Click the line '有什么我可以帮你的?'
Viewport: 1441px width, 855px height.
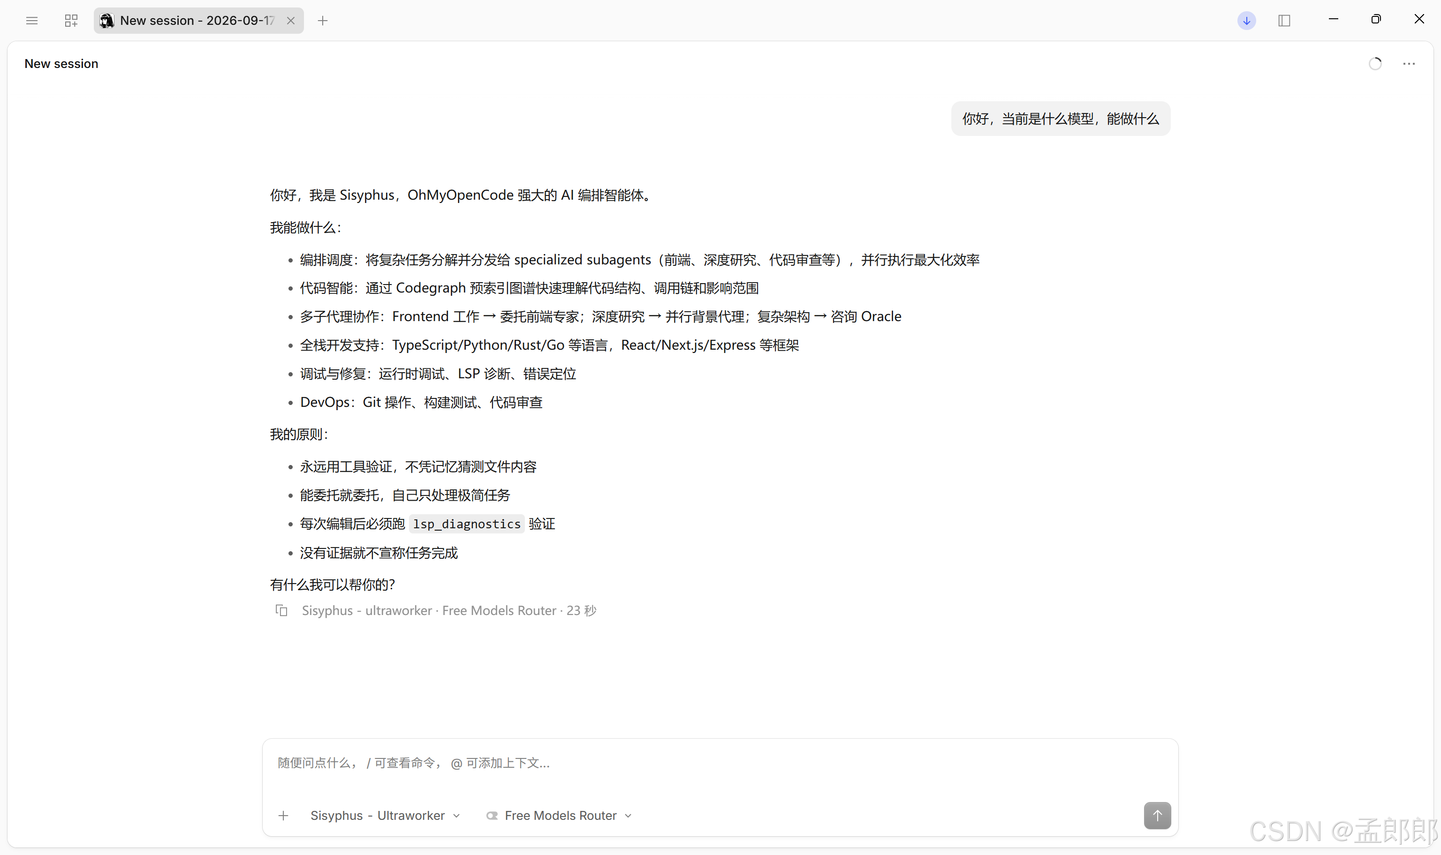pos(333,584)
